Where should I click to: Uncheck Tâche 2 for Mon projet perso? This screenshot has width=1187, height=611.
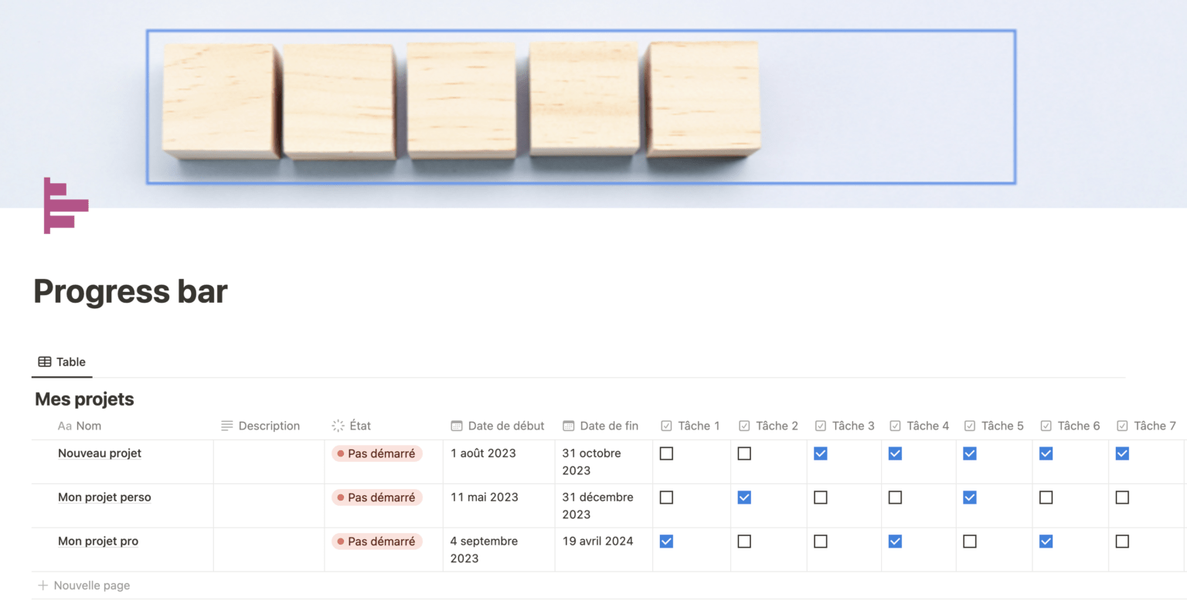(x=744, y=497)
